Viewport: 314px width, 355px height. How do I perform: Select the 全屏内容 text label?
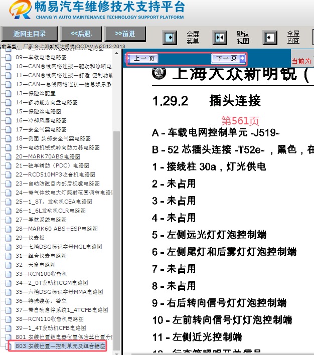coord(293,38)
